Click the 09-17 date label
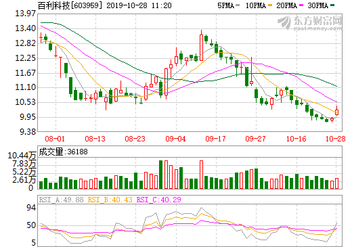The height and width of the screenshot is (247, 352). coord(215,139)
